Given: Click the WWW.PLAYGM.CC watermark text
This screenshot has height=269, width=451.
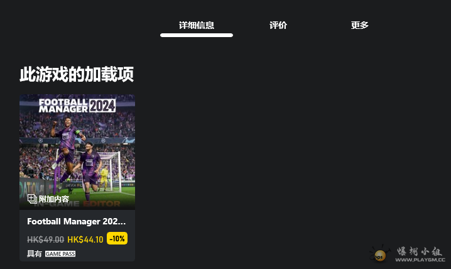Looking at the screenshot, I should pyautogui.click(x=420, y=260).
